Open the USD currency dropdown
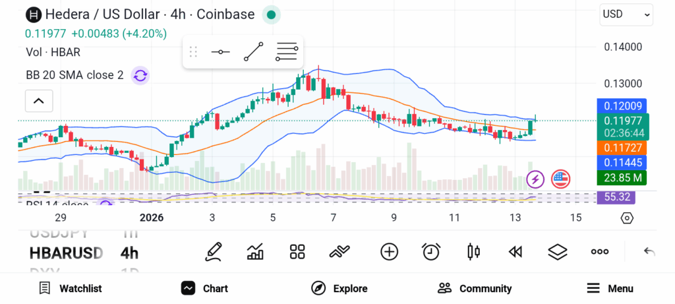 626,14
